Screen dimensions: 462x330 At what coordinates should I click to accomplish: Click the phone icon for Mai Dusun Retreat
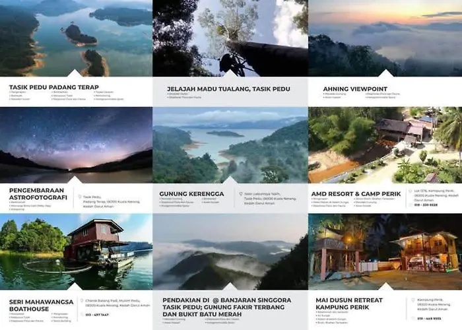412,319
